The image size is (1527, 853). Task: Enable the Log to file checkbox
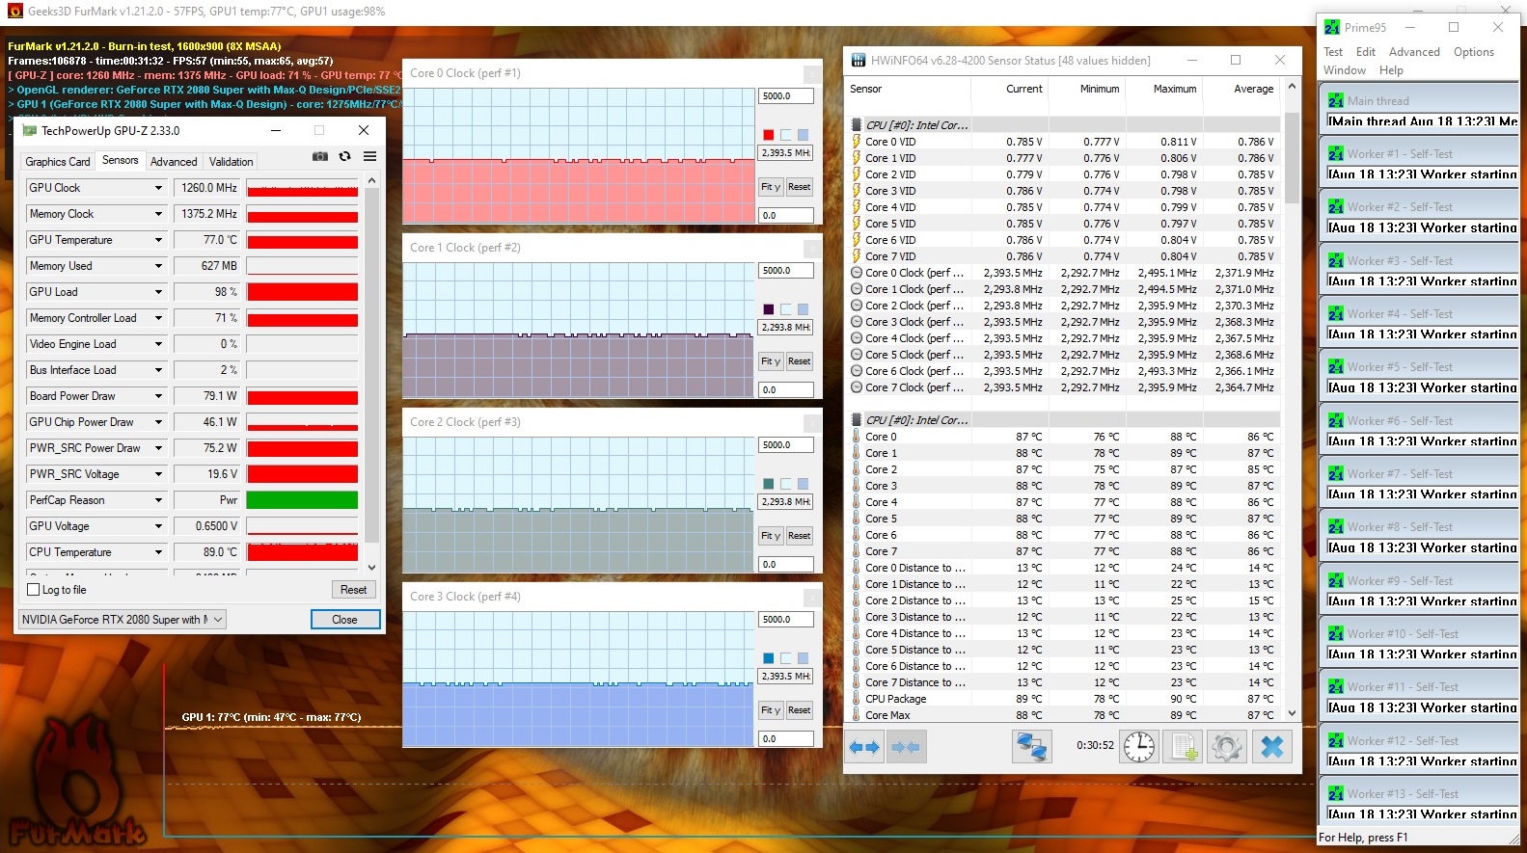34,590
